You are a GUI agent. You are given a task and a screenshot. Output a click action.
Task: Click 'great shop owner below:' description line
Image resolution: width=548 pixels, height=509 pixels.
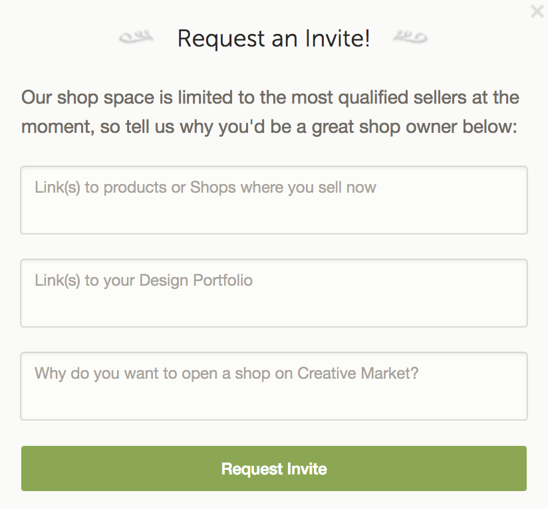point(414,127)
